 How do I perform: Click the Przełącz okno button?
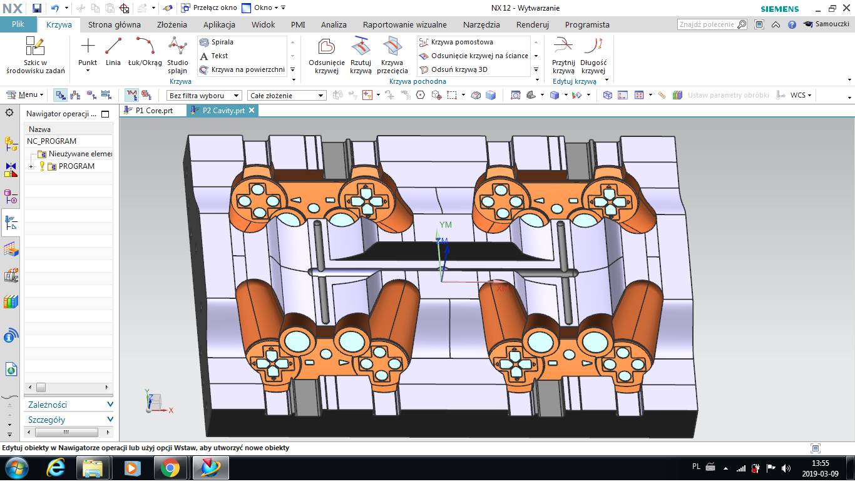209,8
